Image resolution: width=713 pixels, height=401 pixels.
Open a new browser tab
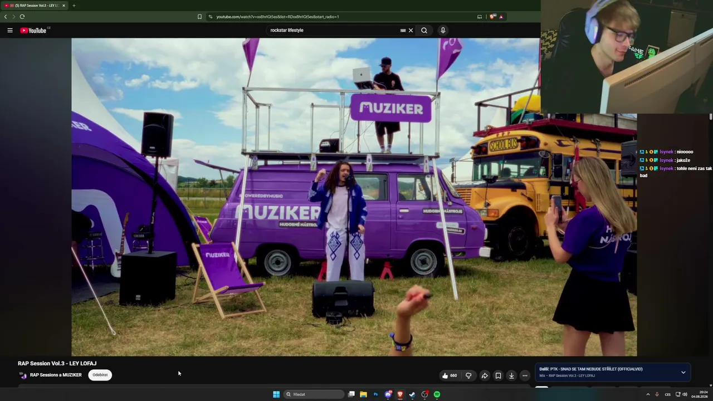click(x=74, y=6)
